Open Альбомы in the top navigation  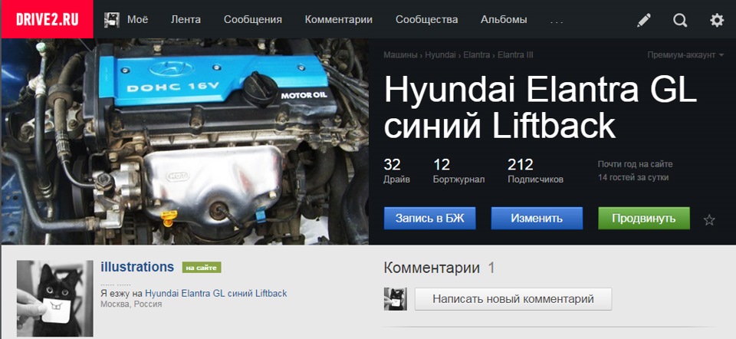coord(504,20)
